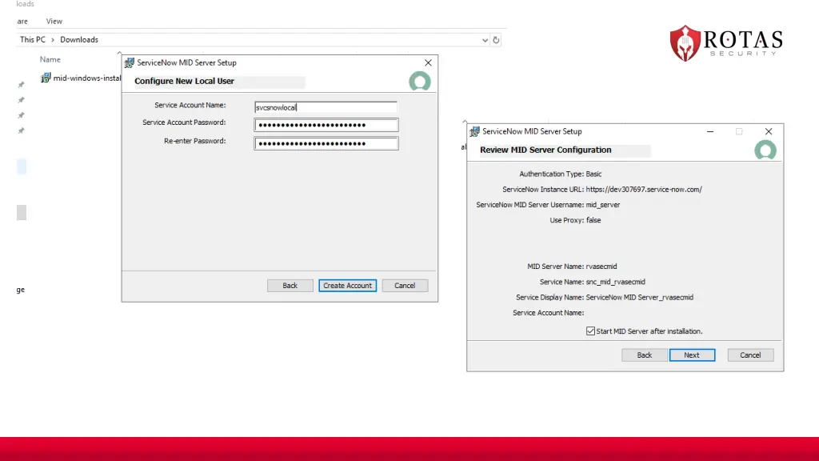Click installer icon in Review Configuration titlebar

[x=474, y=132]
